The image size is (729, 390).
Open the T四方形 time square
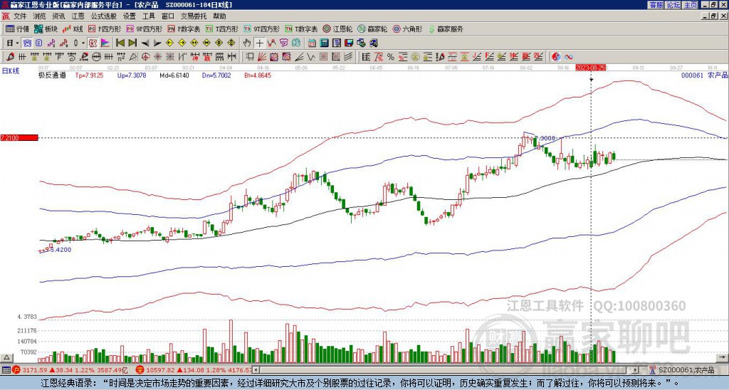coord(222,28)
